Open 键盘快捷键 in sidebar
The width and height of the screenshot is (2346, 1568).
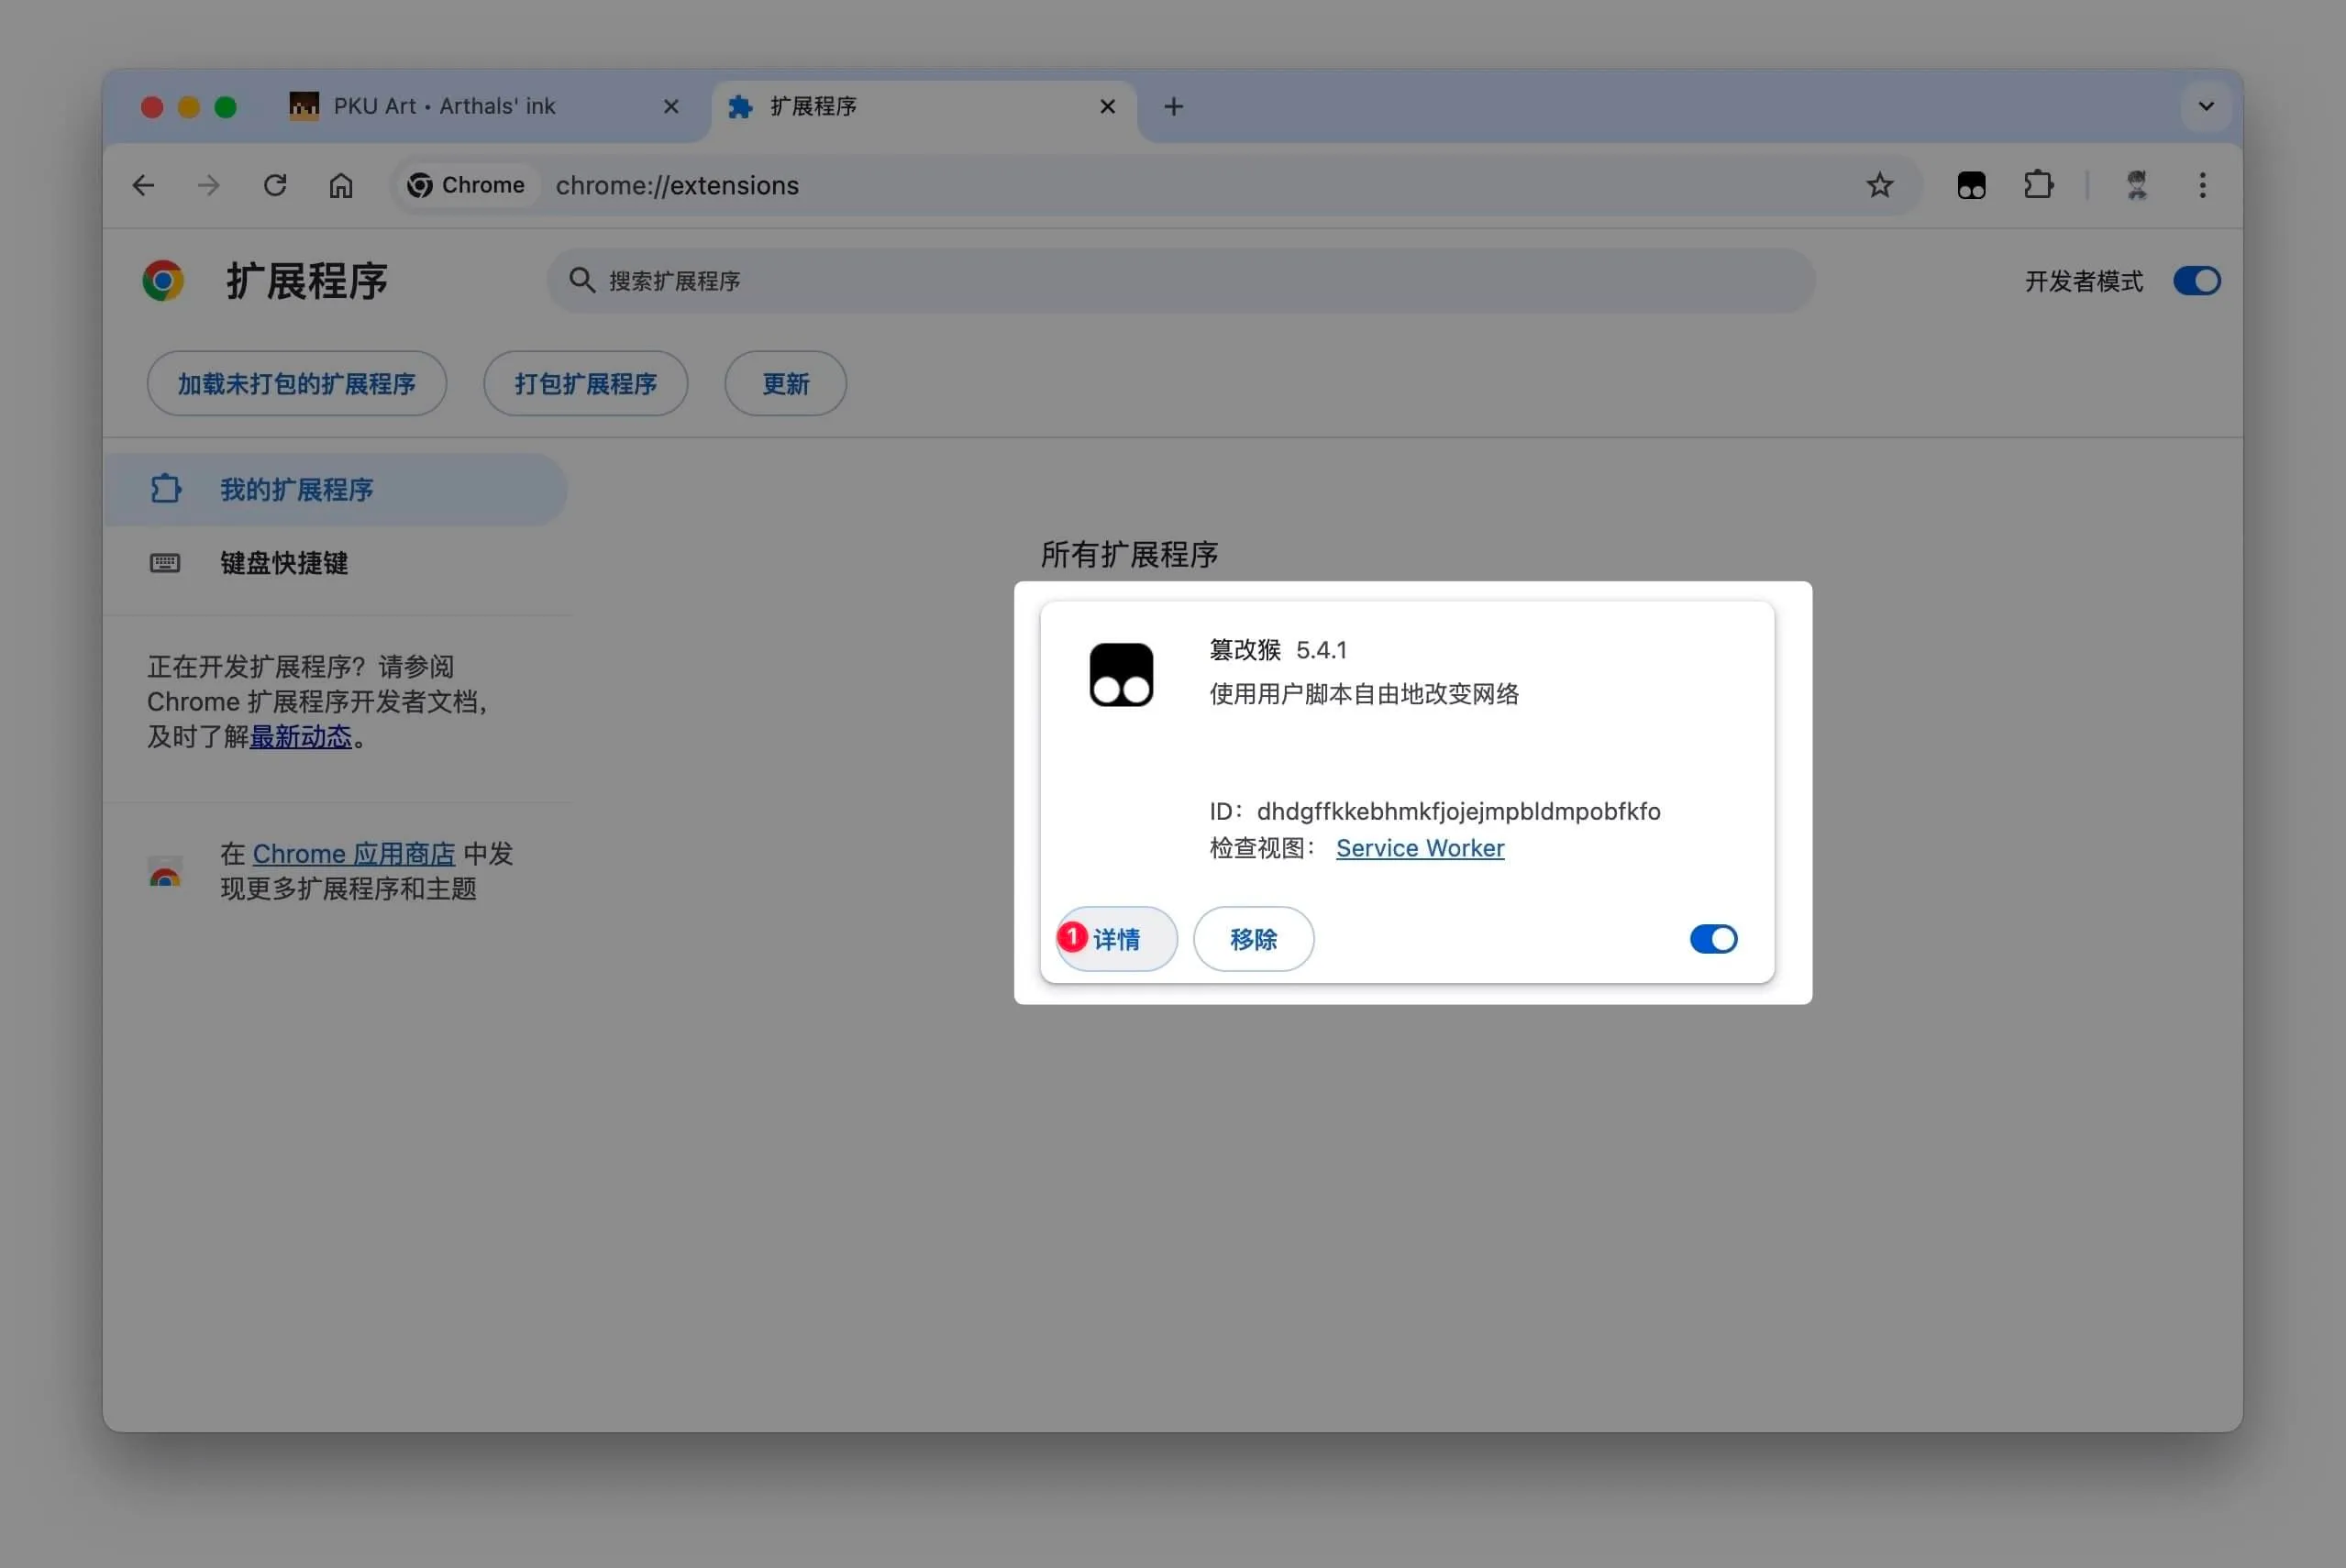335,563
